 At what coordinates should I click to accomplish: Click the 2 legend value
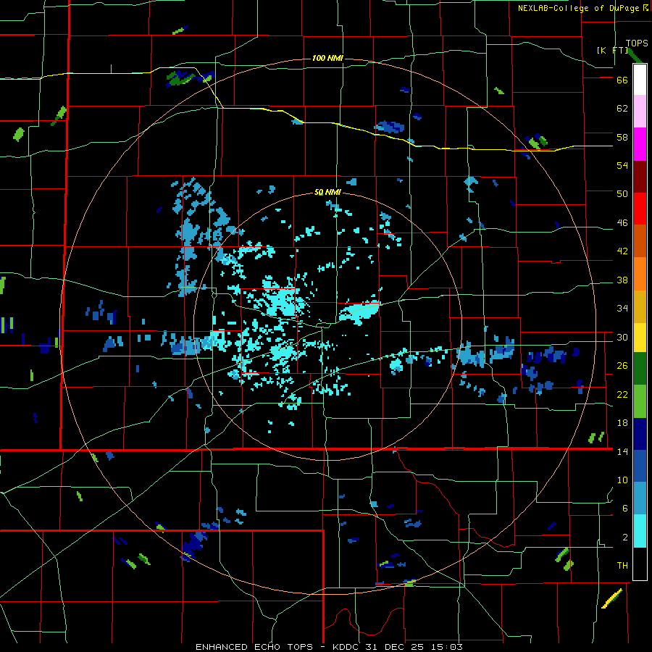coord(625,538)
